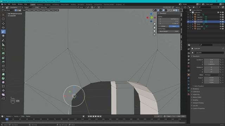Expand the Relations panel
Screen dimensions: 225x126
click(x=196, y=89)
